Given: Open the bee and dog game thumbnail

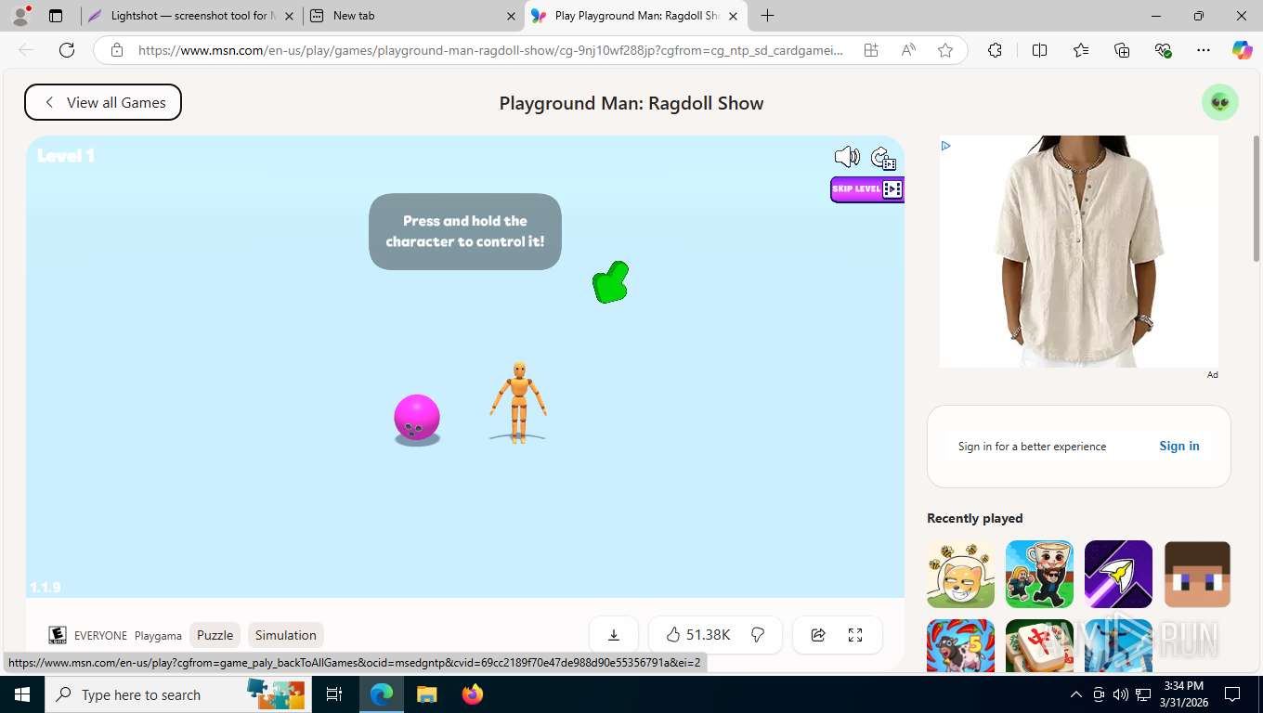Looking at the screenshot, I should click(x=960, y=575).
